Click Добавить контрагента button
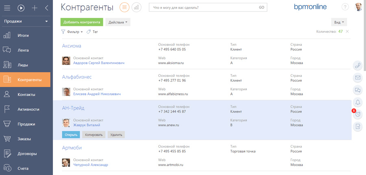 pyautogui.click(x=82, y=22)
